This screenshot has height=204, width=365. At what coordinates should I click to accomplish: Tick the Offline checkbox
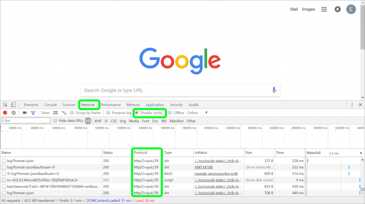170,113
